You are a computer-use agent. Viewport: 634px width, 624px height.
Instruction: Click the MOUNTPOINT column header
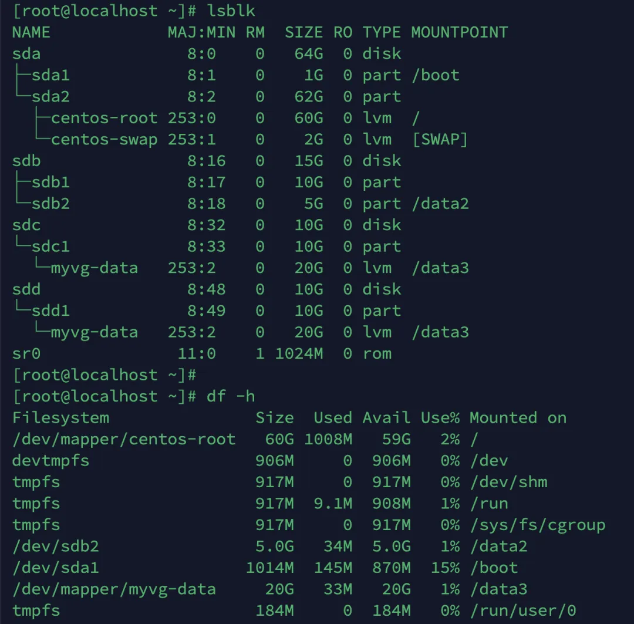point(459,32)
